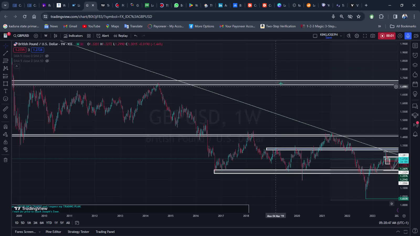Screen dimensions: 420x236
Task: Collapse the indicator legend chevron
Action: pyautogui.click(x=17, y=66)
